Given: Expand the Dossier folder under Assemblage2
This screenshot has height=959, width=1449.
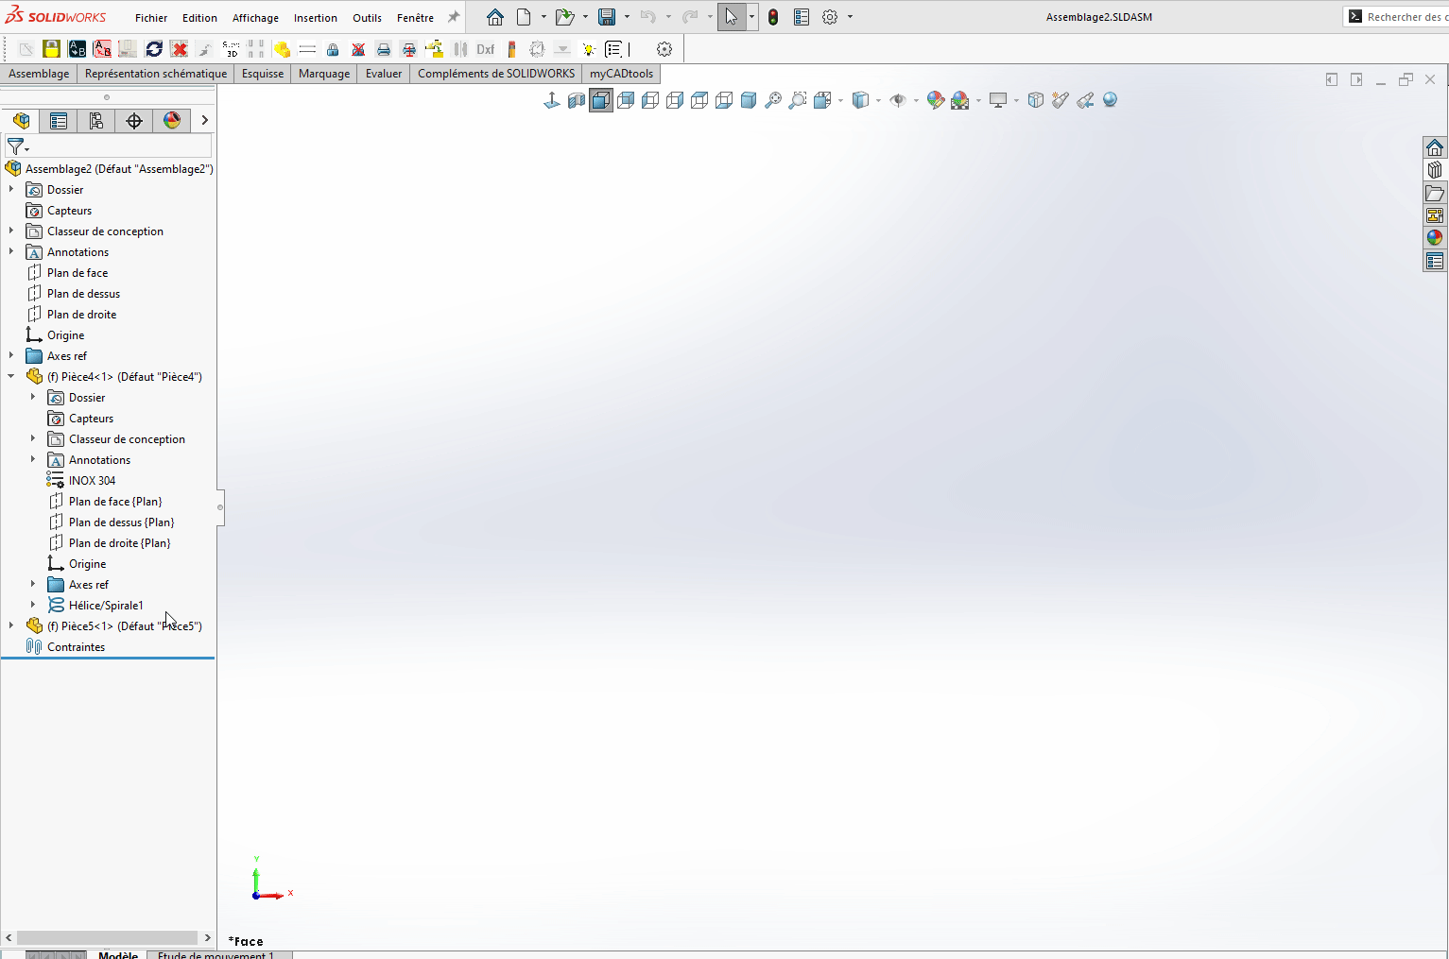Looking at the screenshot, I should click(x=11, y=189).
